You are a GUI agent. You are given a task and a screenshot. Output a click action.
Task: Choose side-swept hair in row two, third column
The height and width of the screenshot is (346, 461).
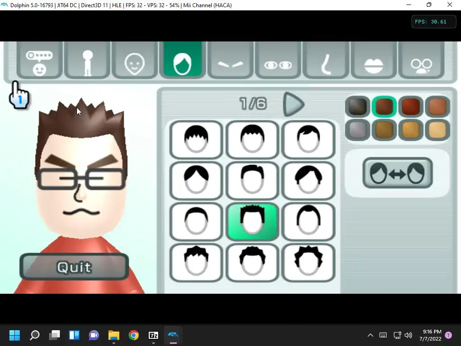pos(308,181)
